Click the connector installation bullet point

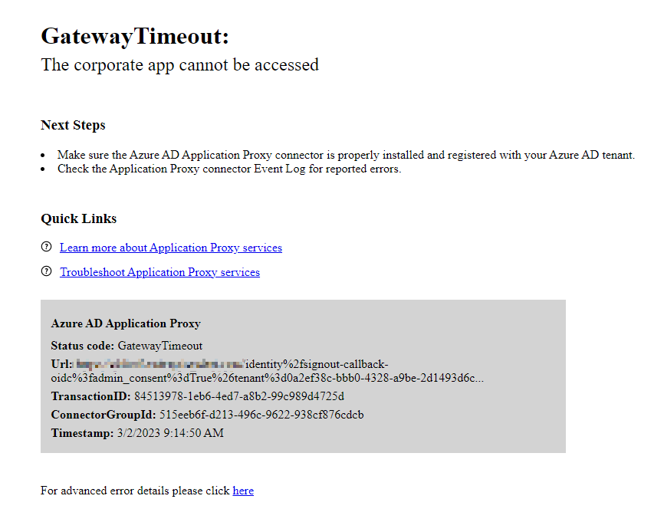point(345,154)
